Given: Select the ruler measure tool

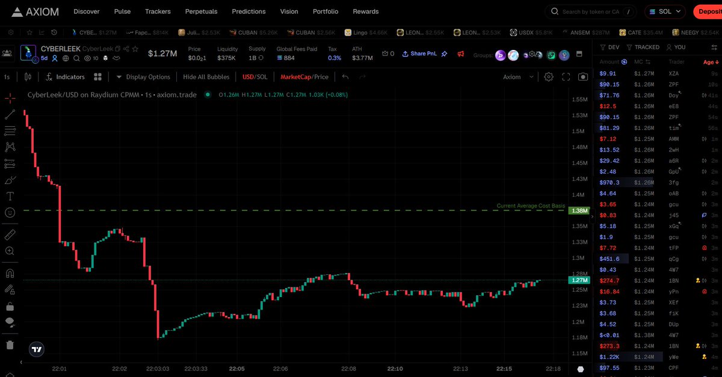Looking at the screenshot, I should (x=10, y=234).
